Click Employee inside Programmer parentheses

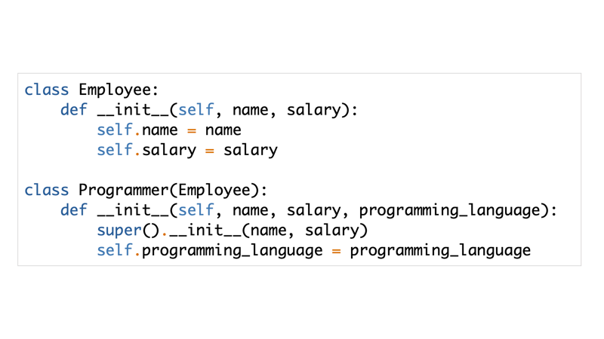[x=214, y=191]
